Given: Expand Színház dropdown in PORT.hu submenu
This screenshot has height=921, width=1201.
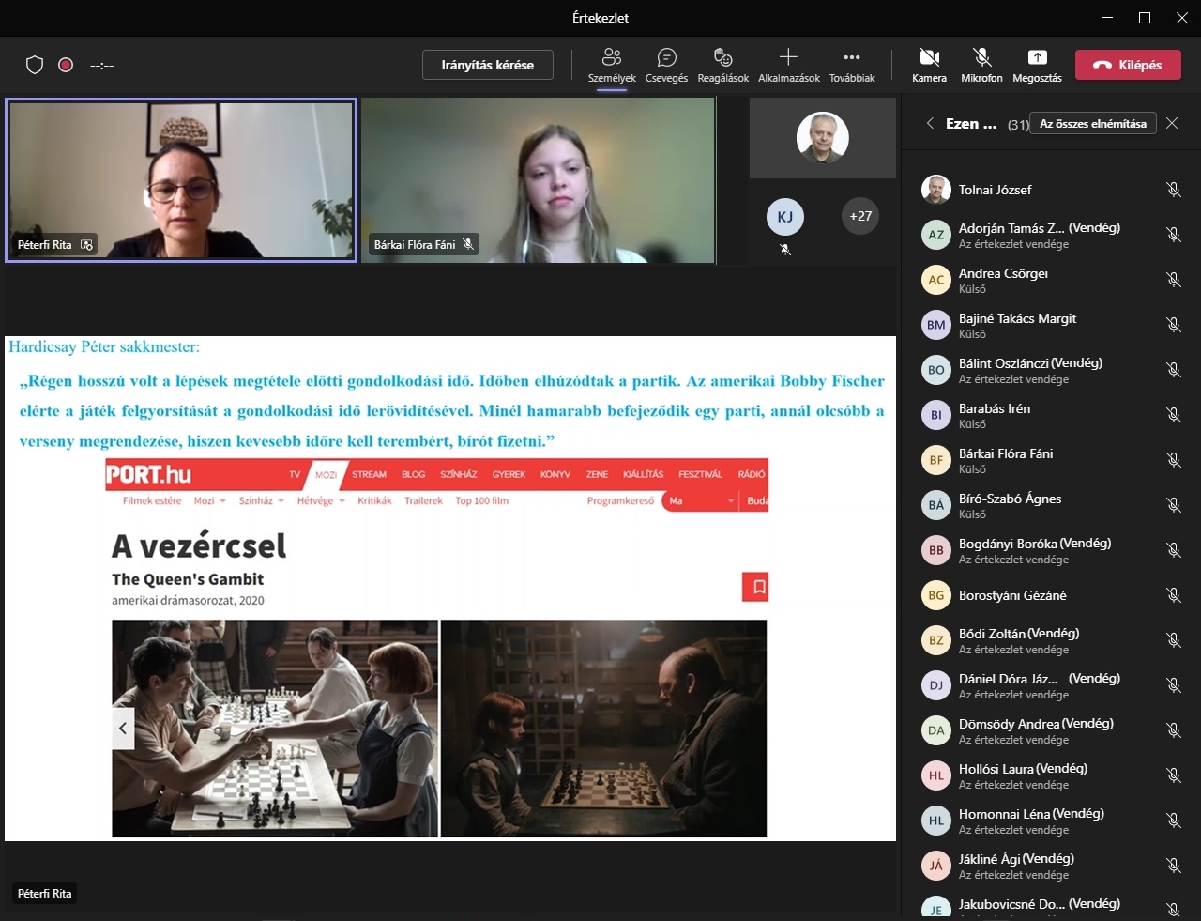Looking at the screenshot, I should tap(261, 500).
